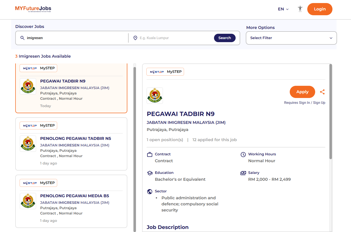351x232 pixels.
Task: Click the Imigresen logo on the Pegawai Tadbir N9 card
Action: (28, 86)
